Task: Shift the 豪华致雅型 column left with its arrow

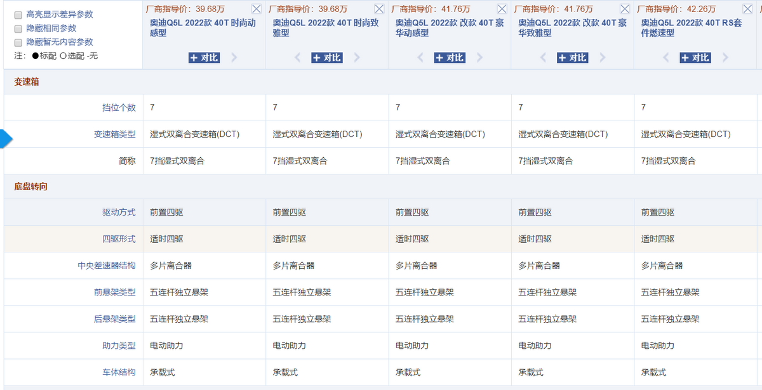Action: pyautogui.click(x=543, y=58)
